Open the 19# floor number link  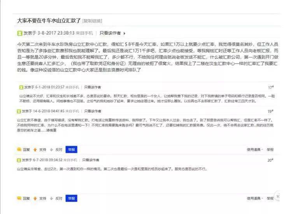tap(270, 111)
